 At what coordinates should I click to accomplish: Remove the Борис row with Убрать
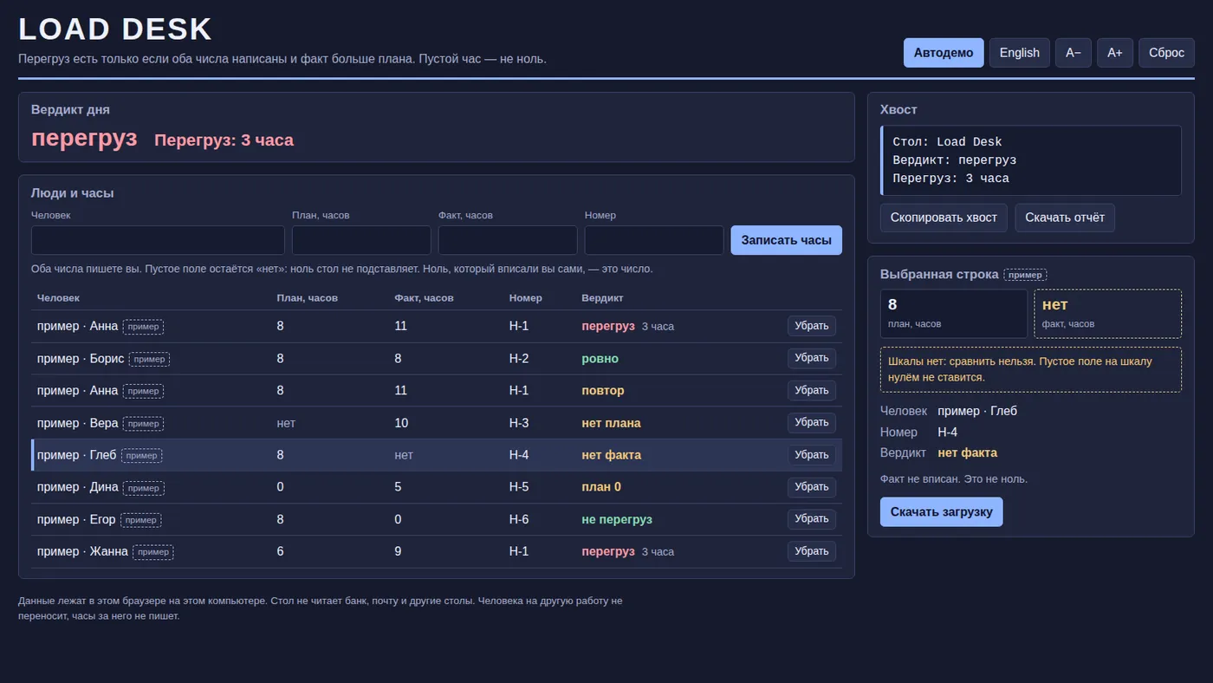(812, 358)
